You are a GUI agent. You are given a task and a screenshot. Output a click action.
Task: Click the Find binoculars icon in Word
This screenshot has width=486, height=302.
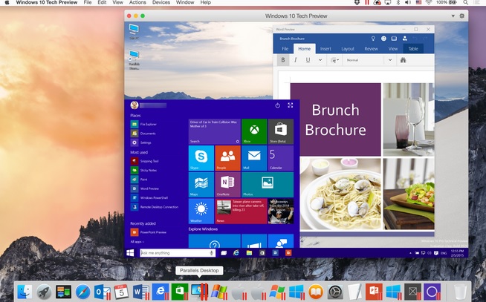403,60
